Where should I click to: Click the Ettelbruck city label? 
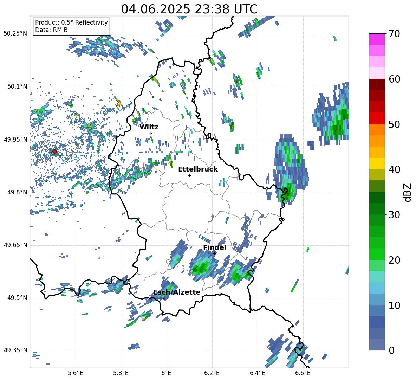pos(198,169)
